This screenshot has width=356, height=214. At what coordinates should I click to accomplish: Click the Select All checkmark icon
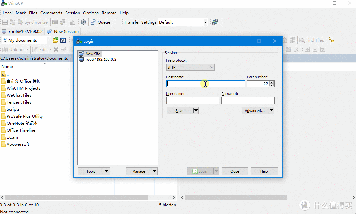coord(323,49)
